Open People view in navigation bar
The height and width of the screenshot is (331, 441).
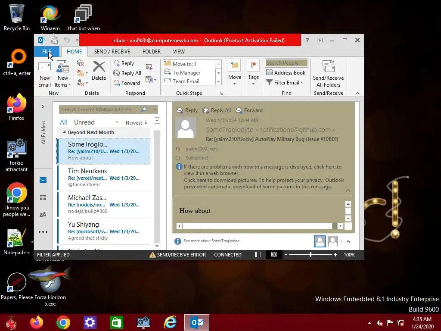[43, 215]
